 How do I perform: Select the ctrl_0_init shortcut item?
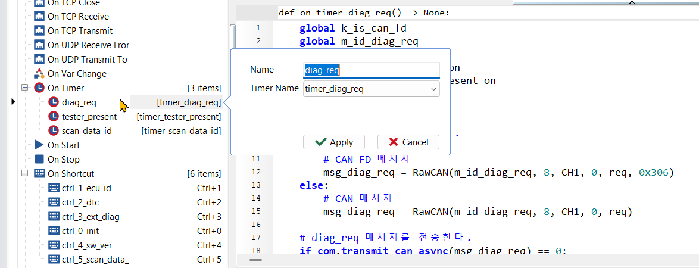(81, 231)
